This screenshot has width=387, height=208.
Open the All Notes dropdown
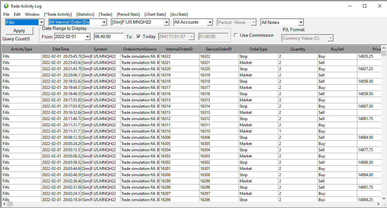click(300, 22)
